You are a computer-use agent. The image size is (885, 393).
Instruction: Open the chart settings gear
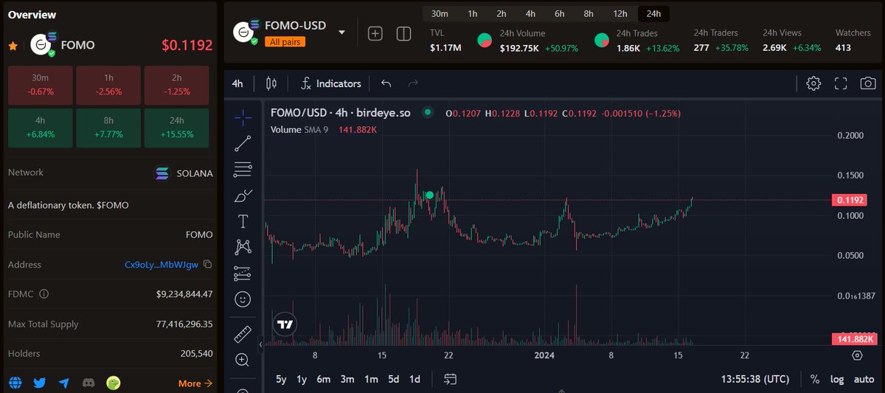(x=813, y=83)
